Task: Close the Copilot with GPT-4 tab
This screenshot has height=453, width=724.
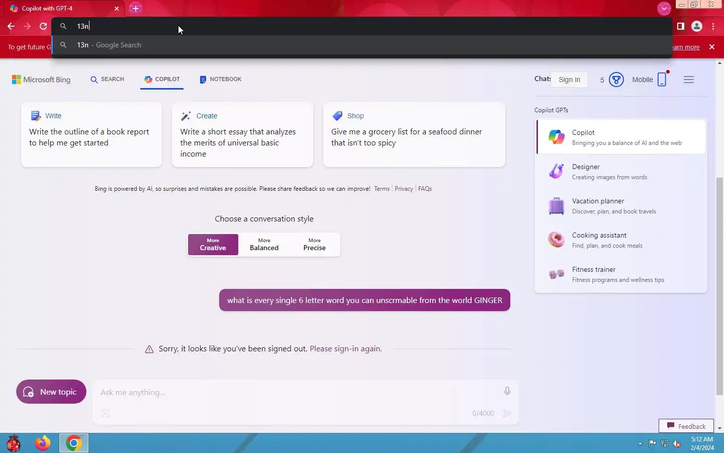Action: point(117,9)
